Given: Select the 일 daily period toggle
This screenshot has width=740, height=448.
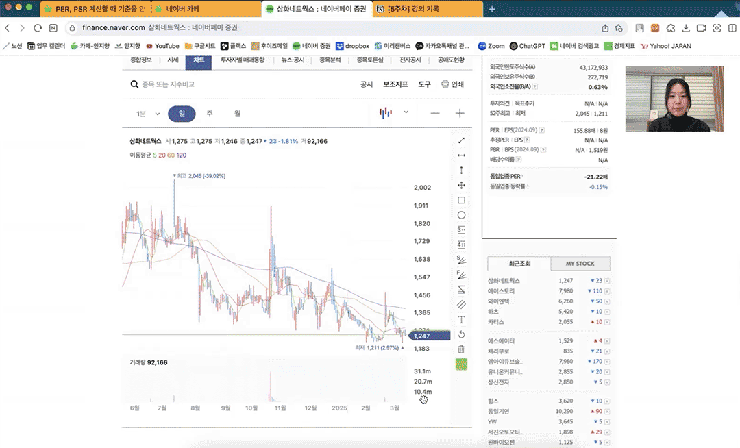Looking at the screenshot, I should pos(182,114).
